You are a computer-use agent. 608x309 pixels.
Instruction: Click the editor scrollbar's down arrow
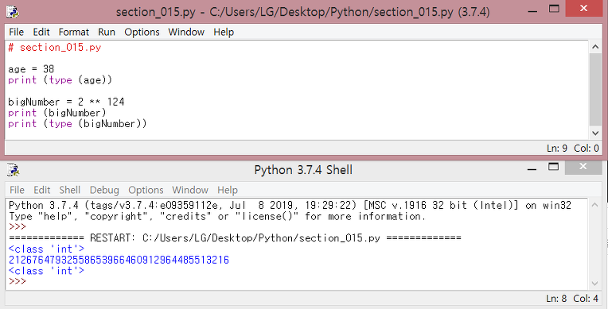[595, 133]
